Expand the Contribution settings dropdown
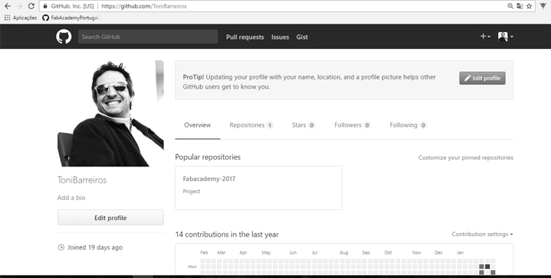The image size is (551, 278). tap(482, 234)
